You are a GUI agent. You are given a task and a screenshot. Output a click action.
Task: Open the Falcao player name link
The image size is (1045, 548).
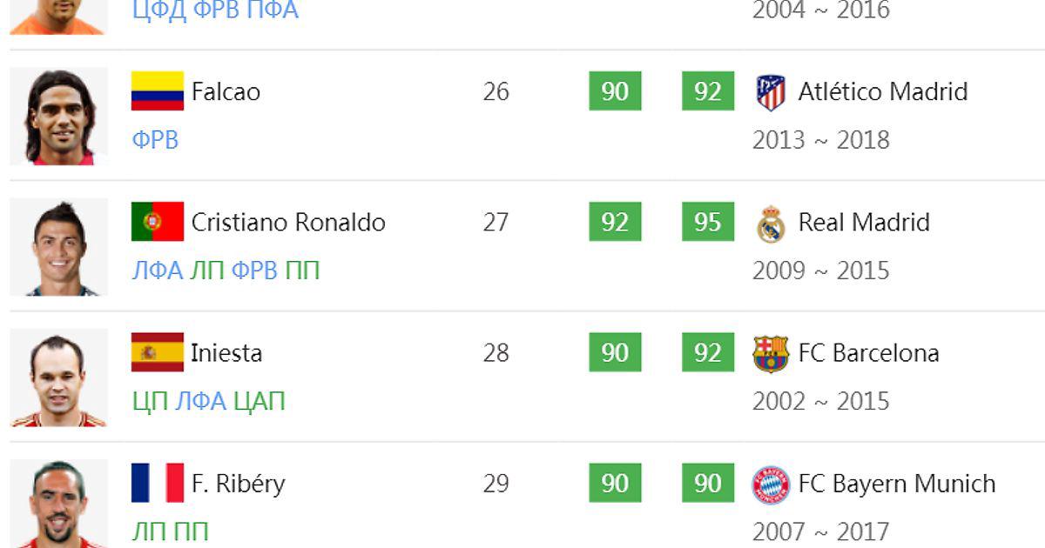coord(226,91)
